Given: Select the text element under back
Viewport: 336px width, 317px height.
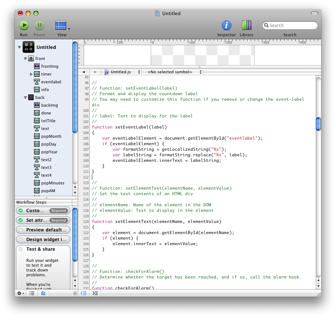Looking at the screenshot, I should pos(41,129).
